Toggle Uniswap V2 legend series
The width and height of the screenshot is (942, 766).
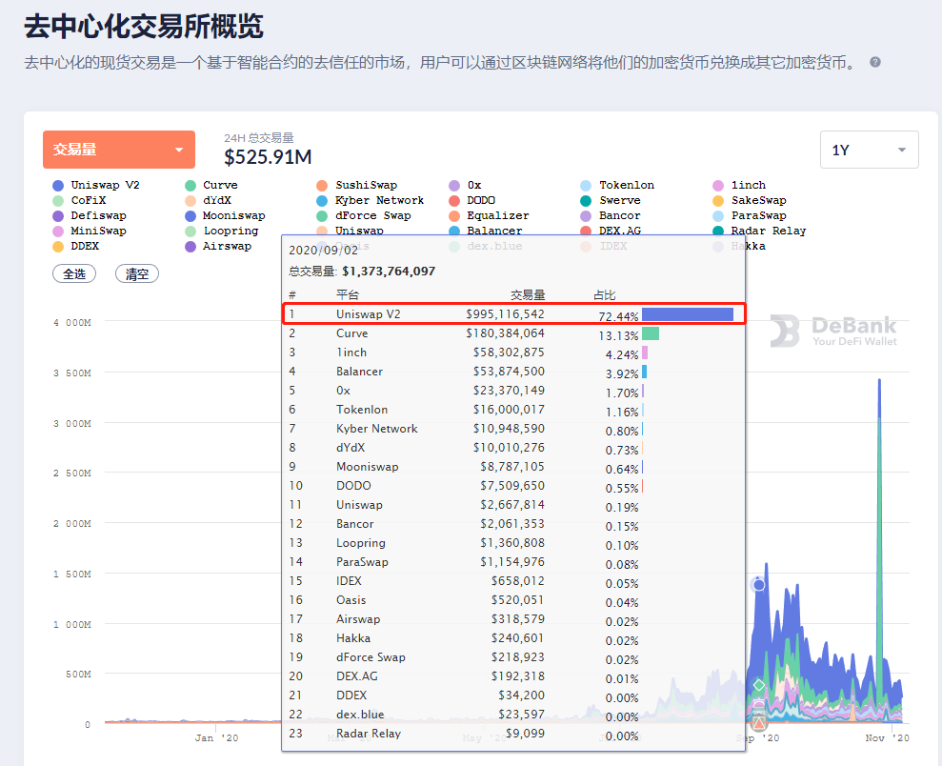(96, 185)
